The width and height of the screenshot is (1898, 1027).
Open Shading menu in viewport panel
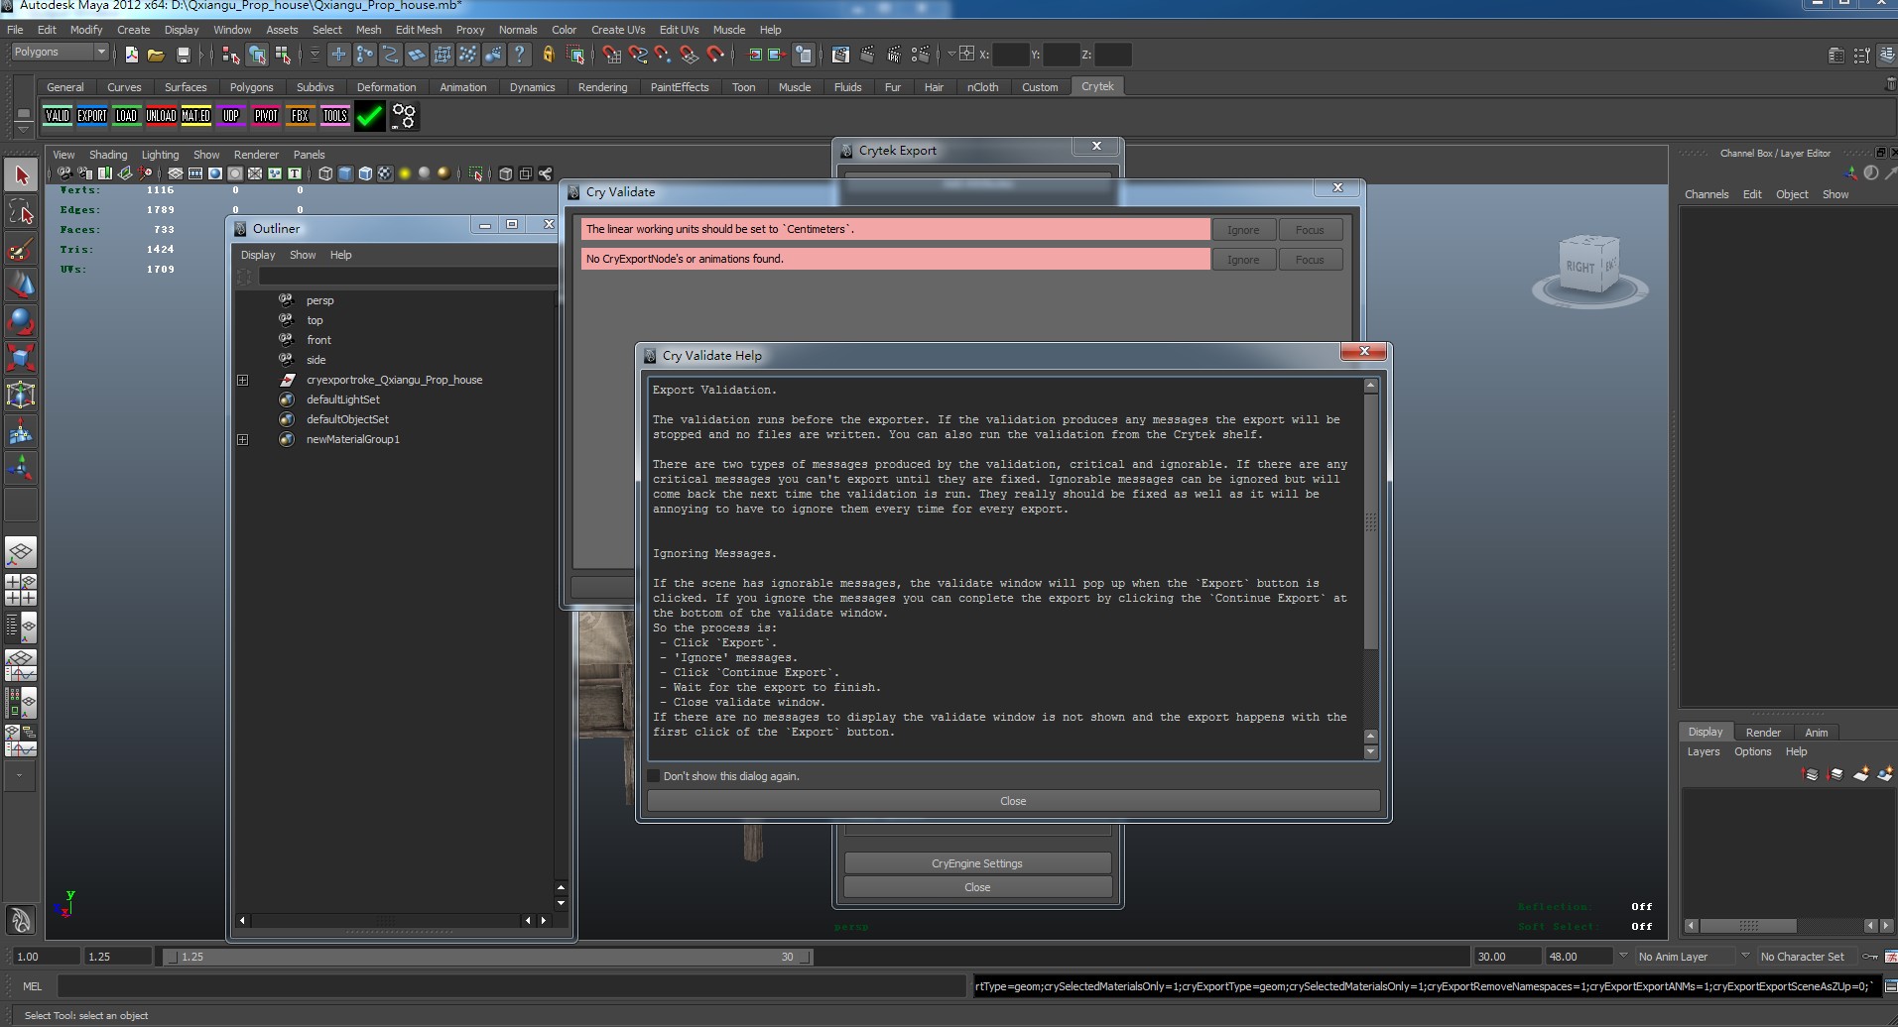108,155
